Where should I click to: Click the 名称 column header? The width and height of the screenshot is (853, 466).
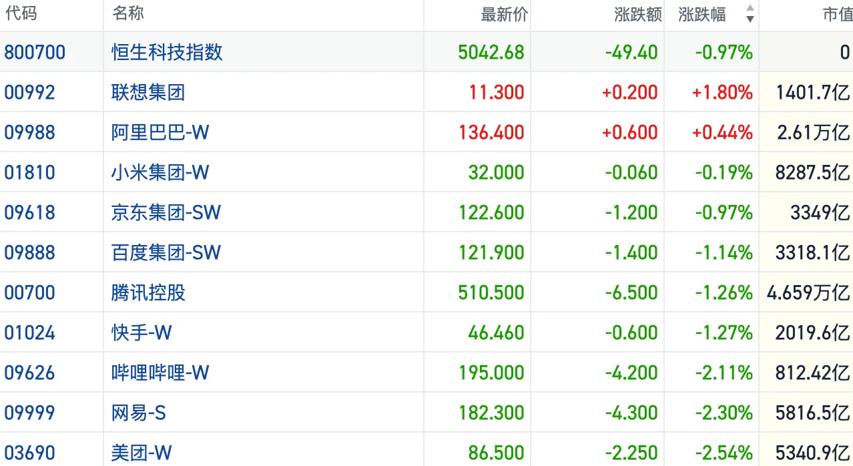click(128, 13)
